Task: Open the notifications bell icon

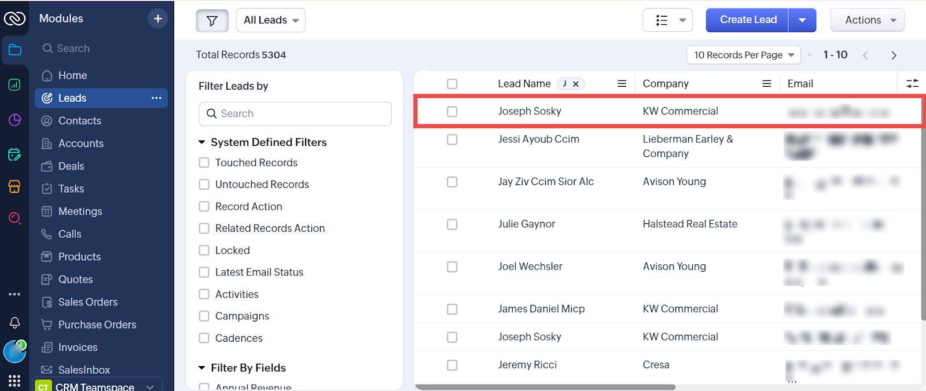Action: point(15,323)
